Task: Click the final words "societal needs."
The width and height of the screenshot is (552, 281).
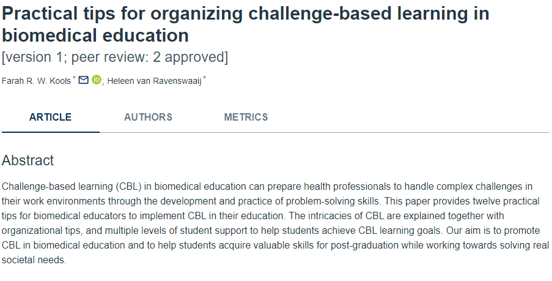Action: click(x=34, y=260)
